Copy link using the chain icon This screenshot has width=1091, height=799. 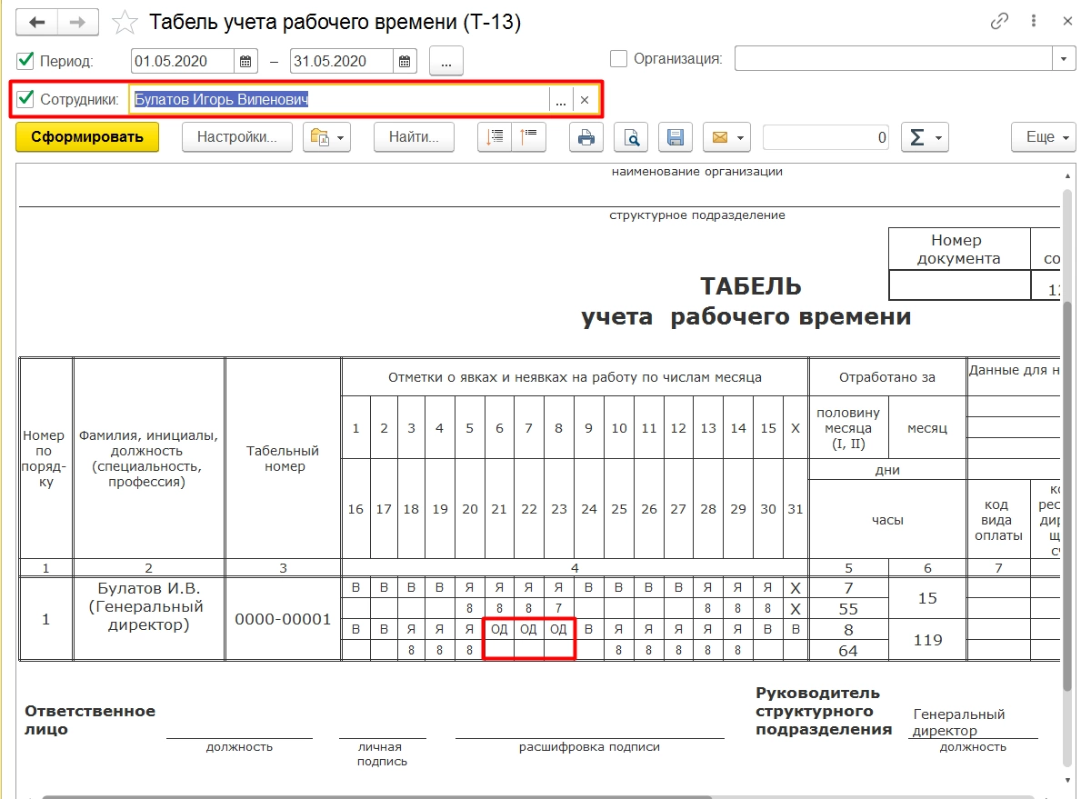pos(1000,22)
